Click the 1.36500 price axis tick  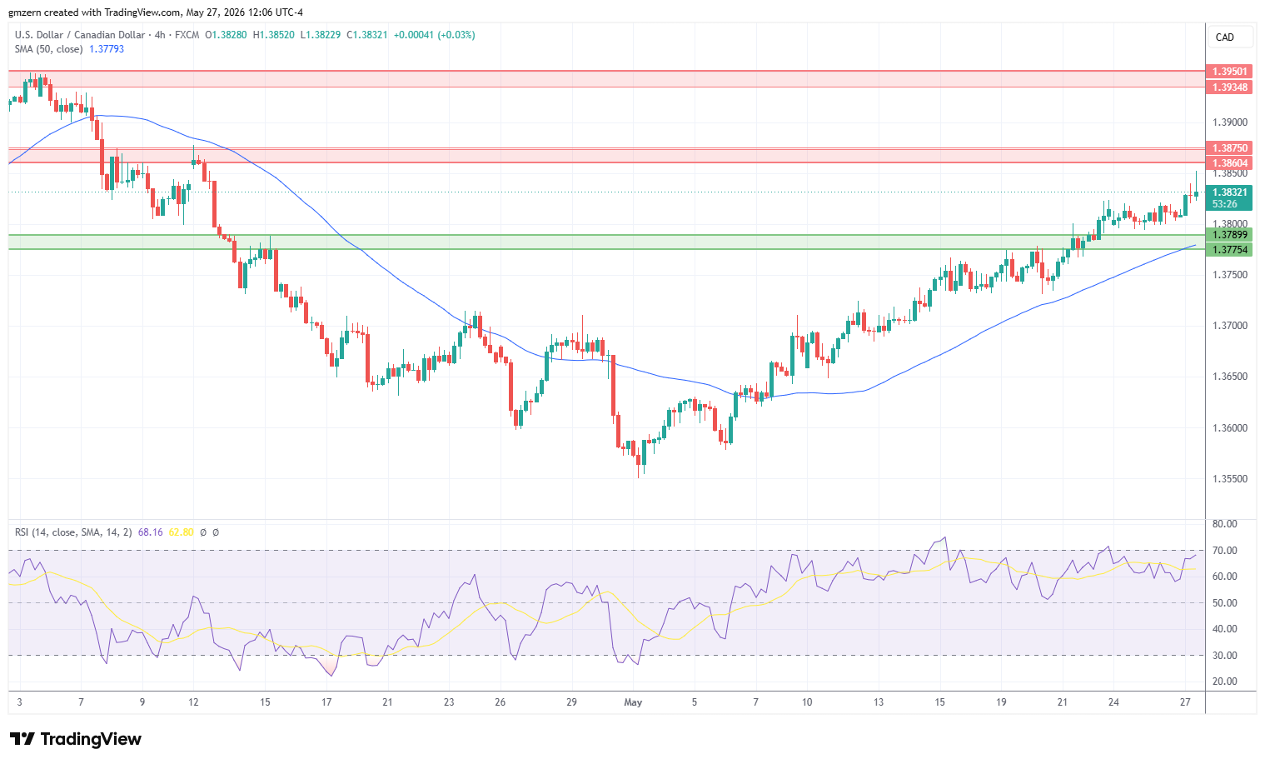tap(1230, 377)
